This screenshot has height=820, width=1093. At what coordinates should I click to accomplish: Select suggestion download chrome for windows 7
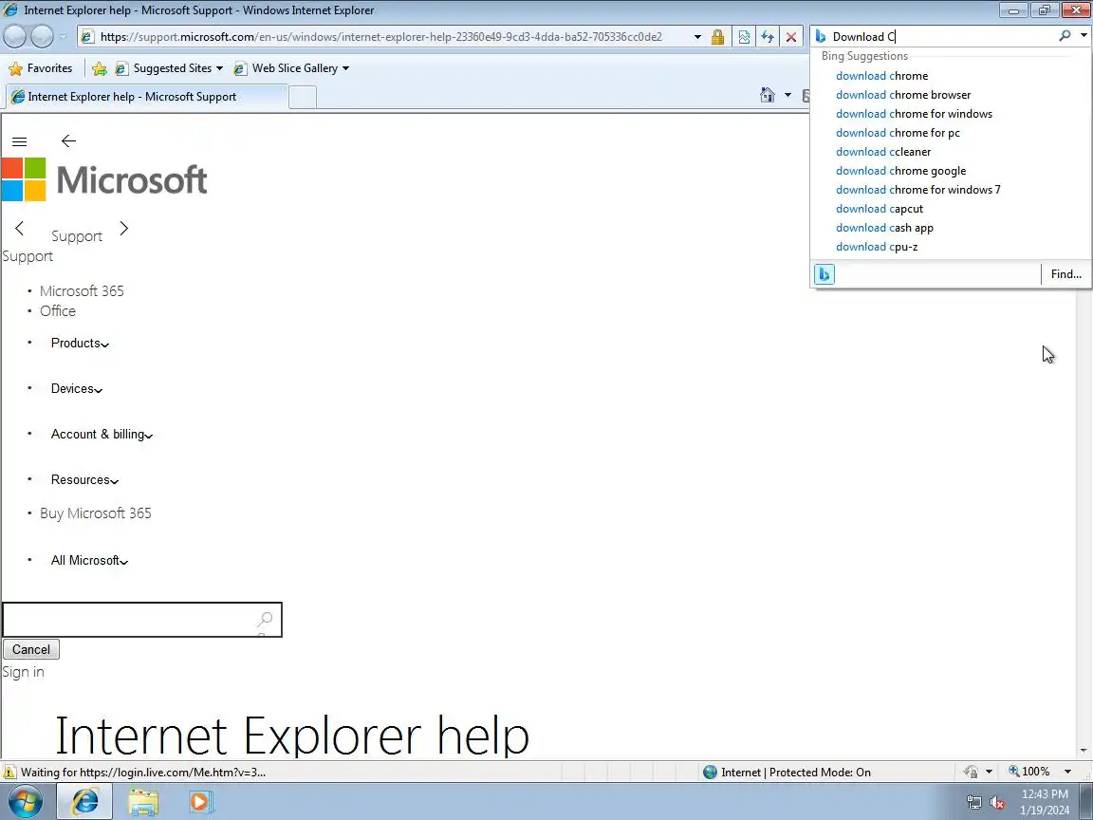click(x=918, y=190)
